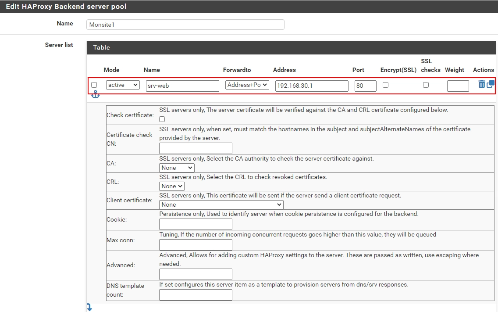
Task: Duplicate the srv-web server entry with the copy icon
Action: 491,84
